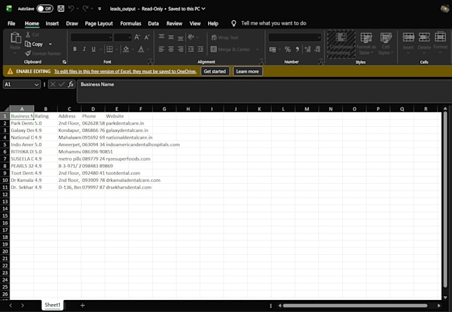Image resolution: width=452 pixels, height=312 pixels.
Task: Click the Tell me what you want field
Action: click(x=273, y=23)
